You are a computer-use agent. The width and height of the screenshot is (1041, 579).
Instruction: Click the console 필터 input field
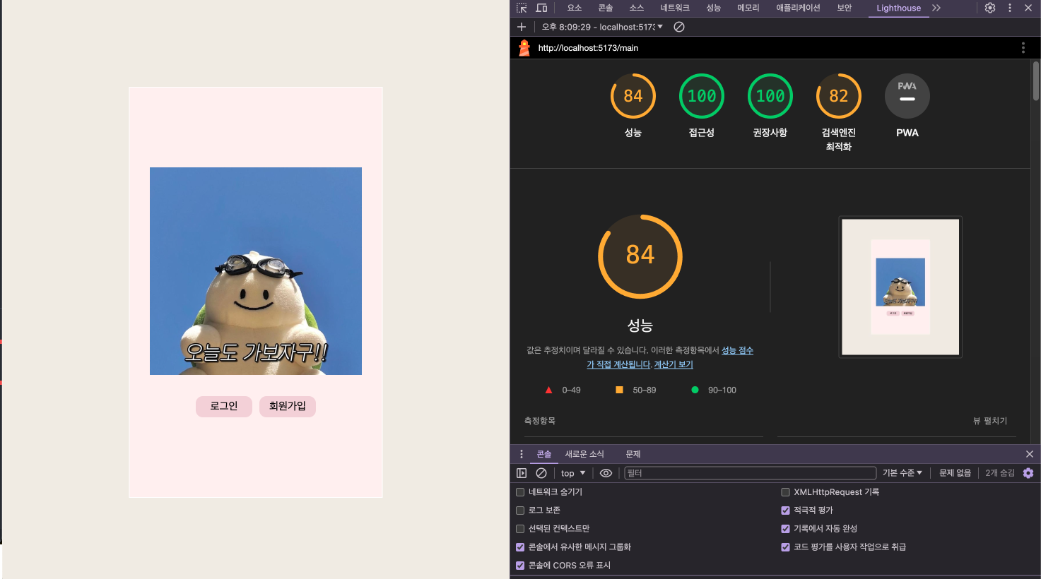click(x=749, y=473)
